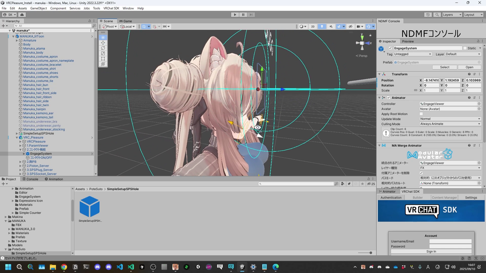Click the Username/Email input field
The width and height of the screenshot is (486, 273).
[450, 241]
